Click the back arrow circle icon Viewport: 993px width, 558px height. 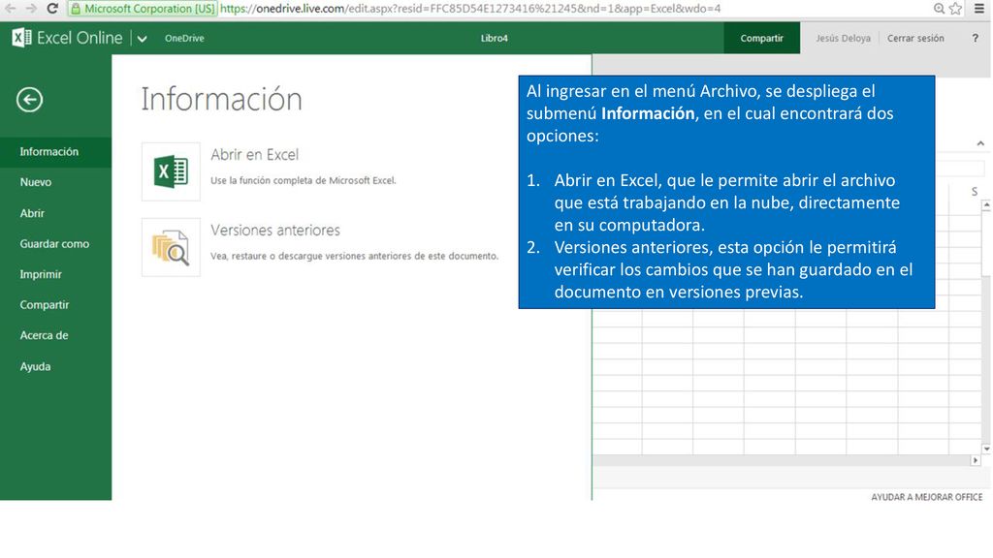(30, 100)
